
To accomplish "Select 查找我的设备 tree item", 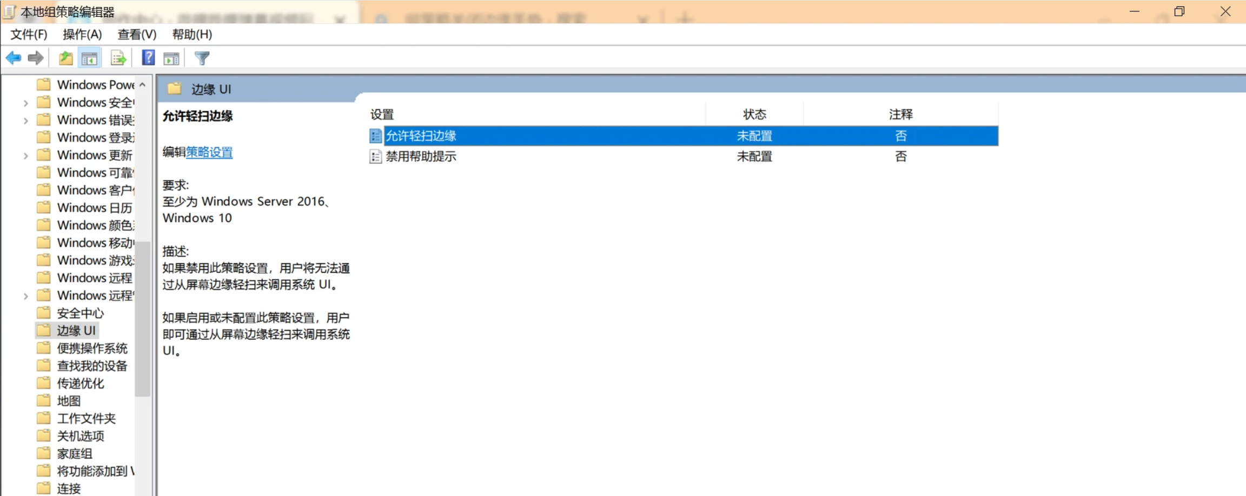I will coord(92,366).
